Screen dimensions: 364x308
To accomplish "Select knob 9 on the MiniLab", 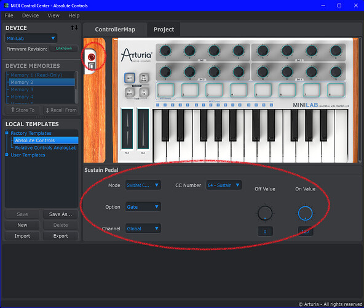I will click(165, 72).
